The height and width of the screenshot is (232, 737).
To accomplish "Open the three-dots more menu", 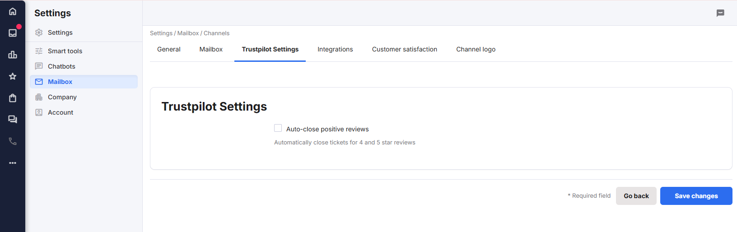I will 13,163.
